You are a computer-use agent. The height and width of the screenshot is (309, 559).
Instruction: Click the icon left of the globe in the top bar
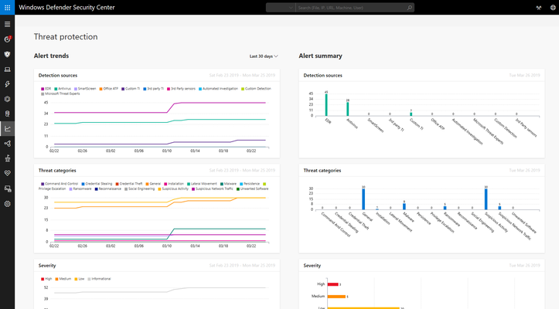point(539,8)
